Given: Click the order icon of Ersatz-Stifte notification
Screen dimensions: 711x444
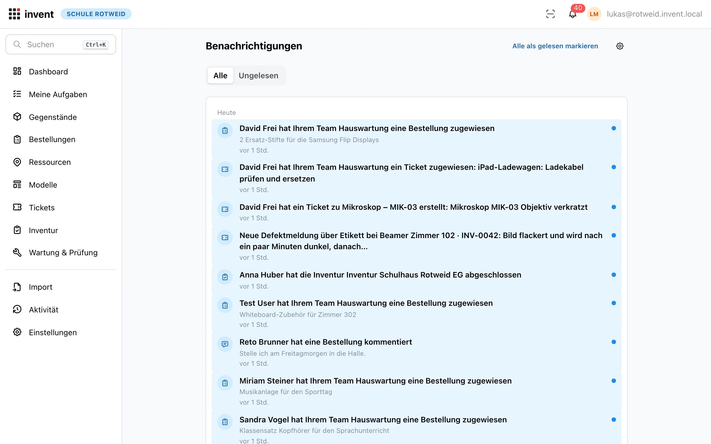Looking at the screenshot, I should (x=225, y=131).
